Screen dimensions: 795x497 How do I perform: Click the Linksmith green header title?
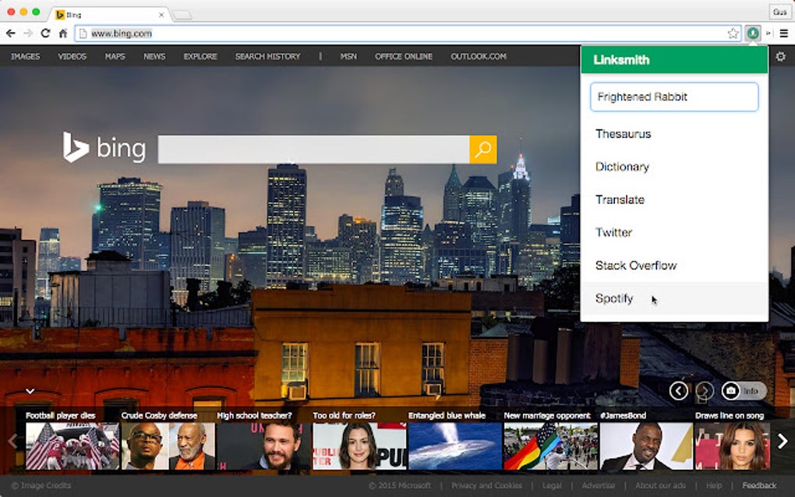[621, 60]
